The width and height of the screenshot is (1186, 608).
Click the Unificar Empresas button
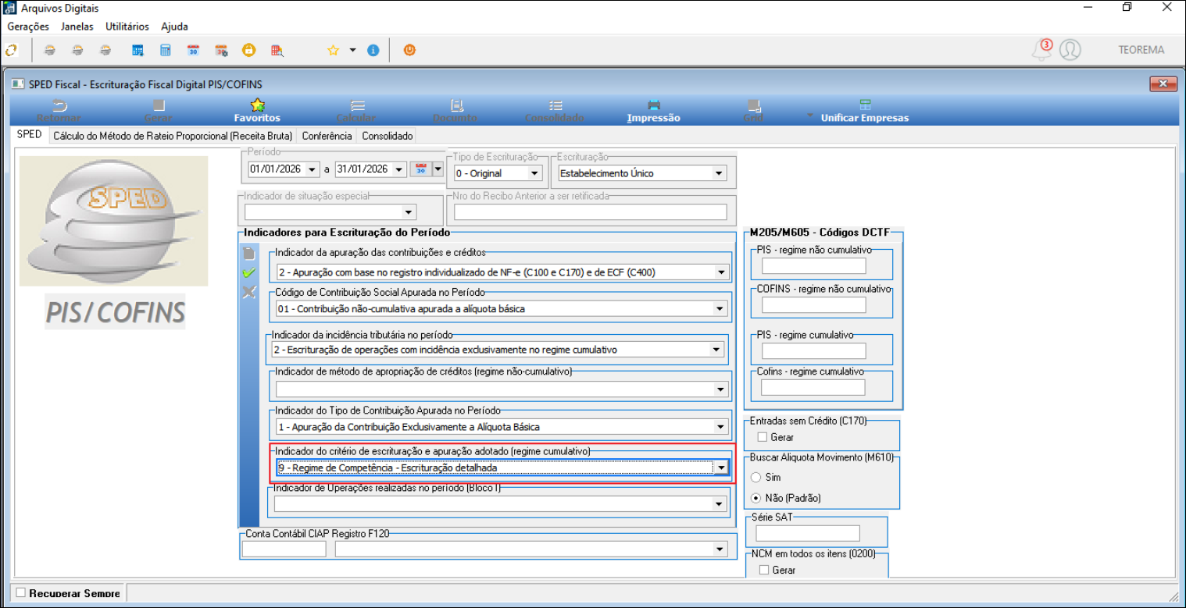click(x=864, y=110)
